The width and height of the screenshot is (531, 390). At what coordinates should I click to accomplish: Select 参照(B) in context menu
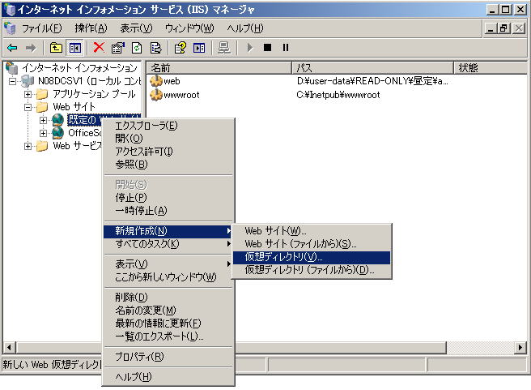tap(168, 164)
